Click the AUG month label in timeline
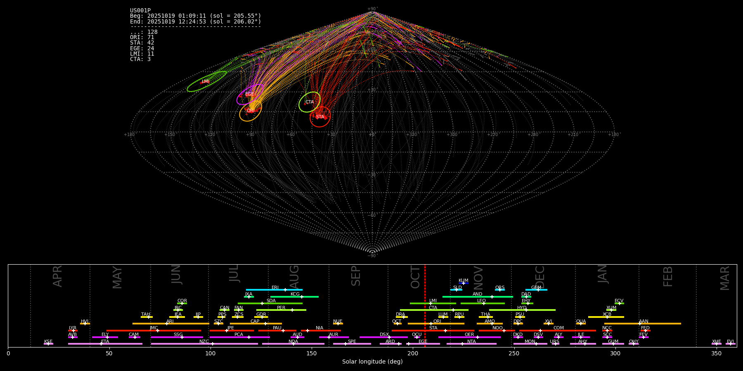This screenshot has height=371, width=743. (x=294, y=277)
